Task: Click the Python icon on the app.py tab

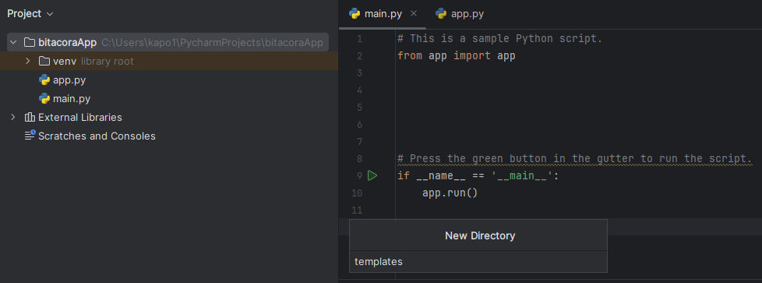Action: point(441,13)
